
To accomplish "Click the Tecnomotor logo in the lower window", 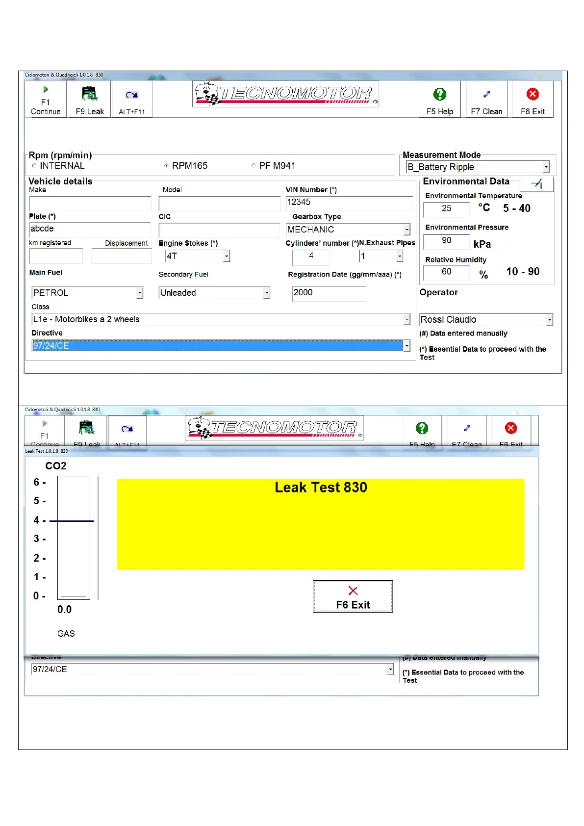I will click(x=275, y=428).
